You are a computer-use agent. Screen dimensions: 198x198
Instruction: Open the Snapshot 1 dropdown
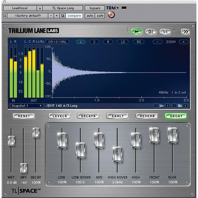coord(26,106)
